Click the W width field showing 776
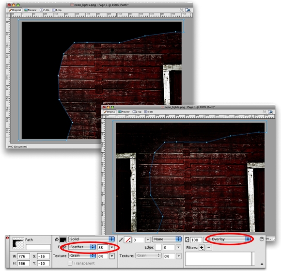 tap(24, 256)
